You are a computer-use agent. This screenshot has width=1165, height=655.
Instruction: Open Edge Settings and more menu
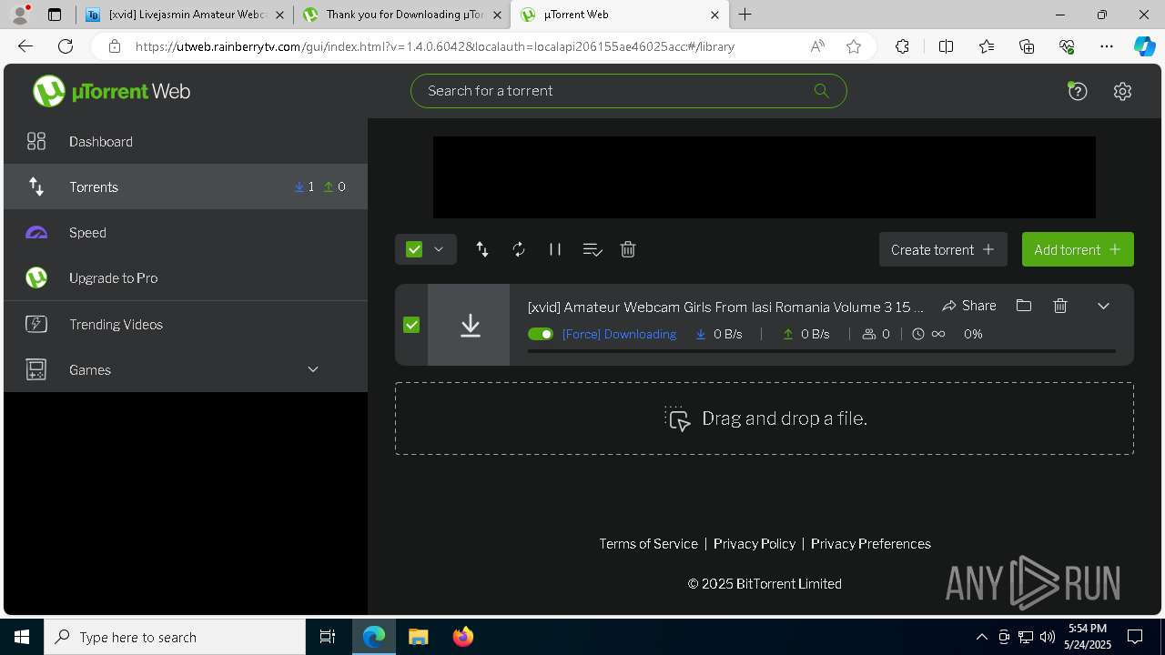tap(1107, 46)
